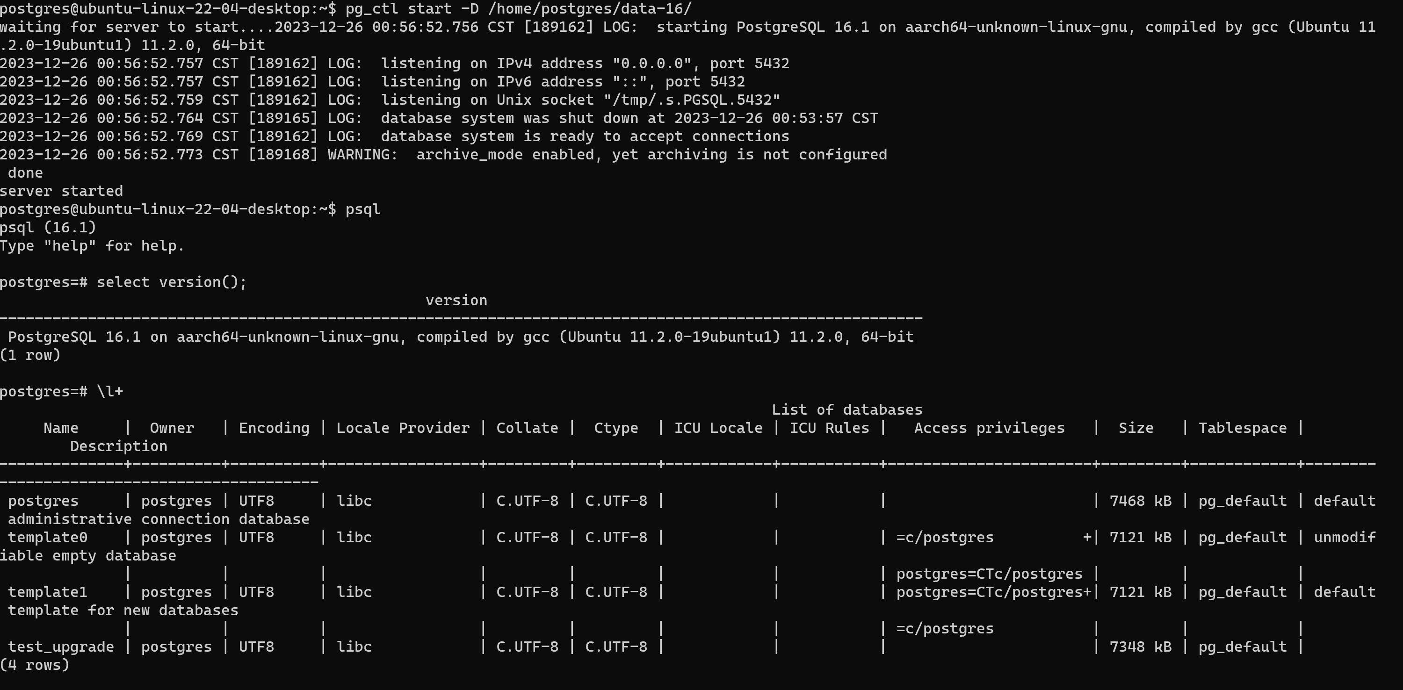Click the 7348 kB size value
The height and width of the screenshot is (690, 1403).
coord(1140,647)
